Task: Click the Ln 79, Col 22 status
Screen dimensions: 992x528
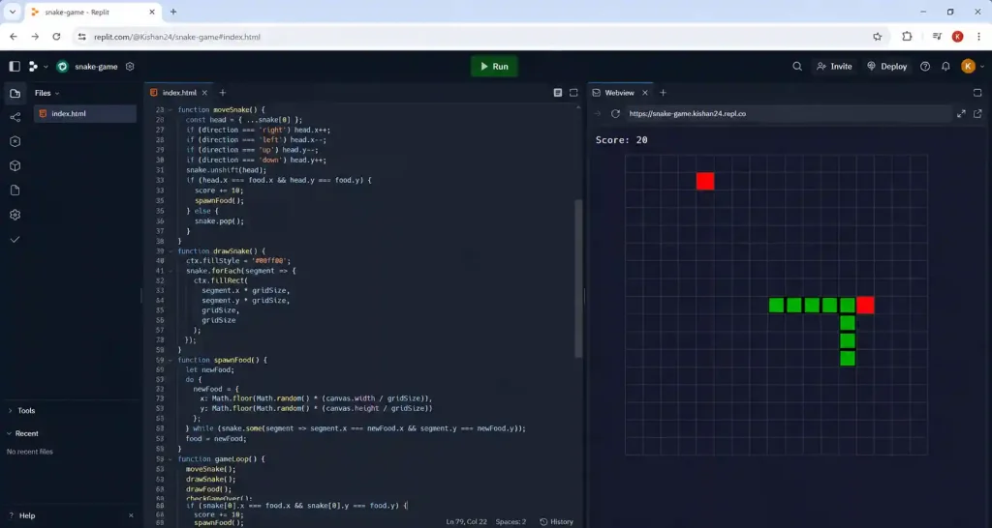Action: pyautogui.click(x=466, y=521)
